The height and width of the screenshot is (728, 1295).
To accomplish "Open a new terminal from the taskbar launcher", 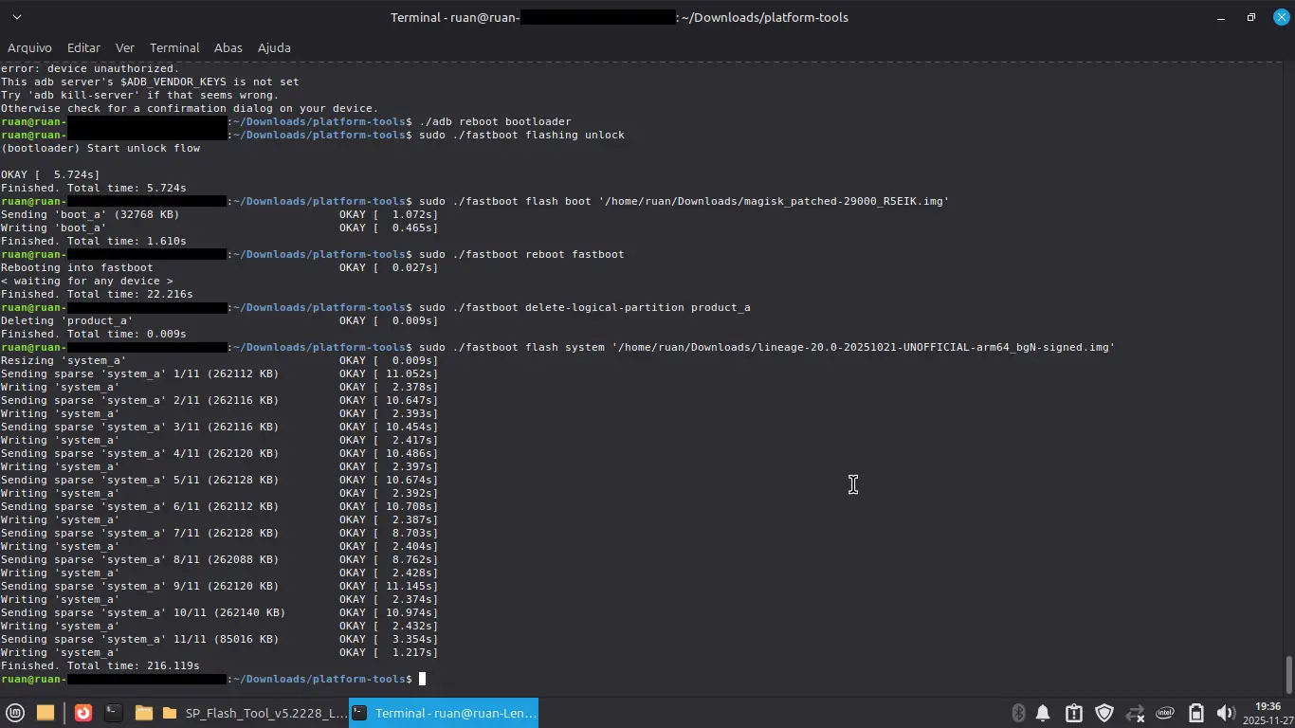I will pyautogui.click(x=113, y=713).
